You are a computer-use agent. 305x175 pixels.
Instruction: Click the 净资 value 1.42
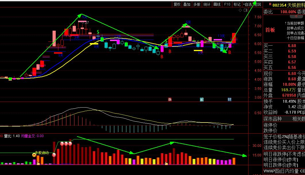pyautogui.click(x=292, y=107)
